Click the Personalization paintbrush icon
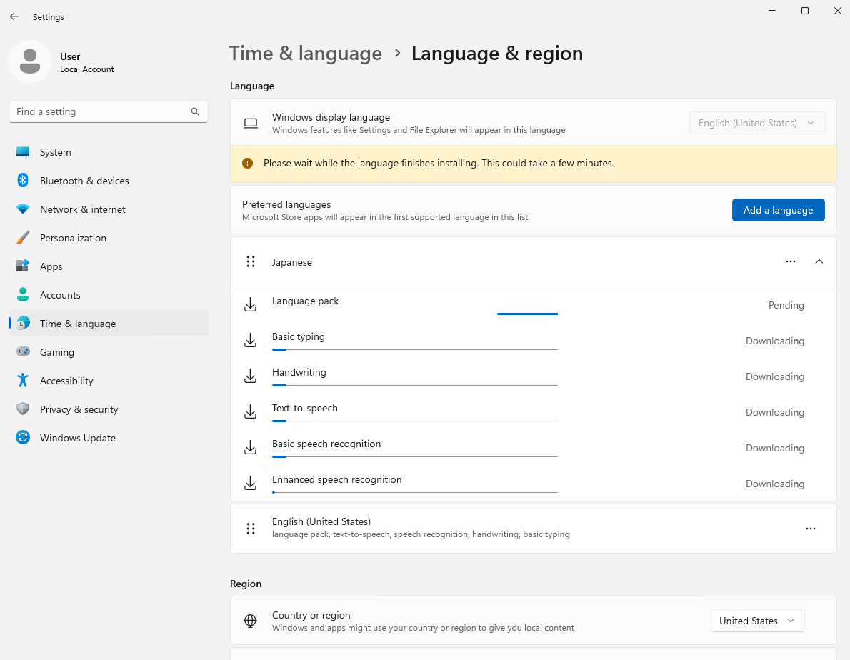 point(23,237)
